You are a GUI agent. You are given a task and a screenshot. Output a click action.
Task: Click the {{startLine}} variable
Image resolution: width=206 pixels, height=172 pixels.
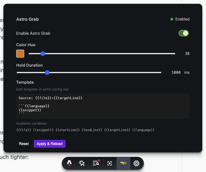pyautogui.click(x=67, y=130)
